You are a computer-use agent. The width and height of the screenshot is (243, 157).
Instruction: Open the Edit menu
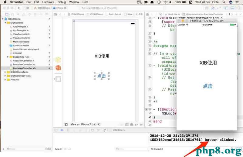(36, 2)
